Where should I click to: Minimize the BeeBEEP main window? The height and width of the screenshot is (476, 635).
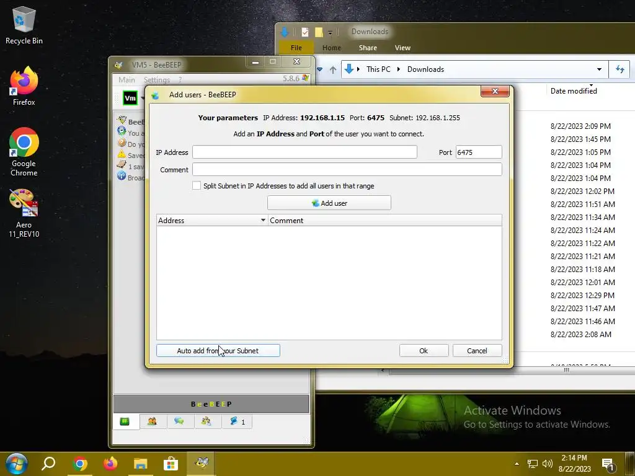coord(255,62)
